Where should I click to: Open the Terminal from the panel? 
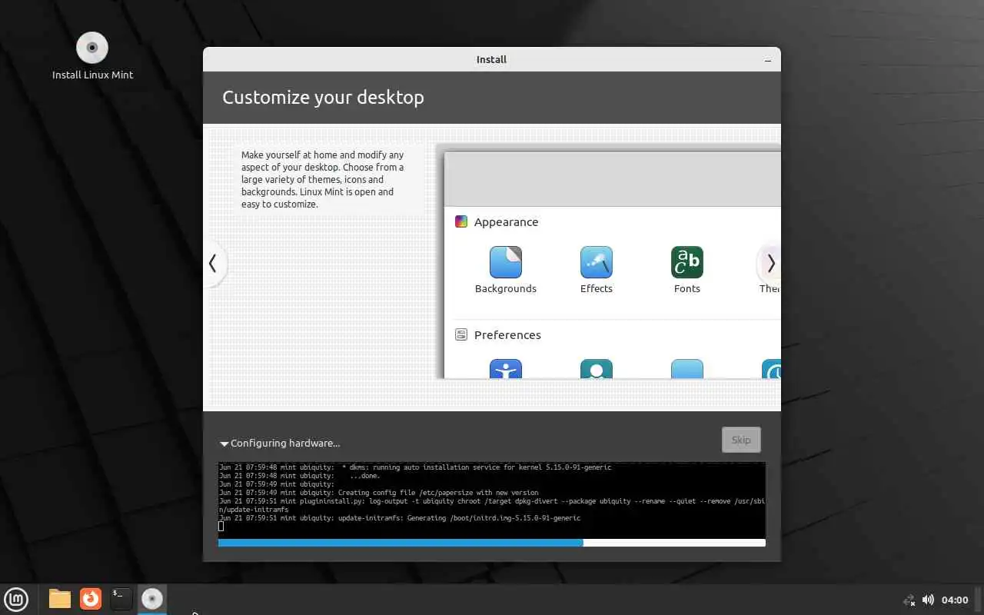(x=121, y=599)
